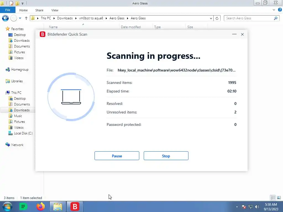
Task: Open Quick Access Toolbar customize dropdown
Action: pyautogui.click(x=23, y=3)
